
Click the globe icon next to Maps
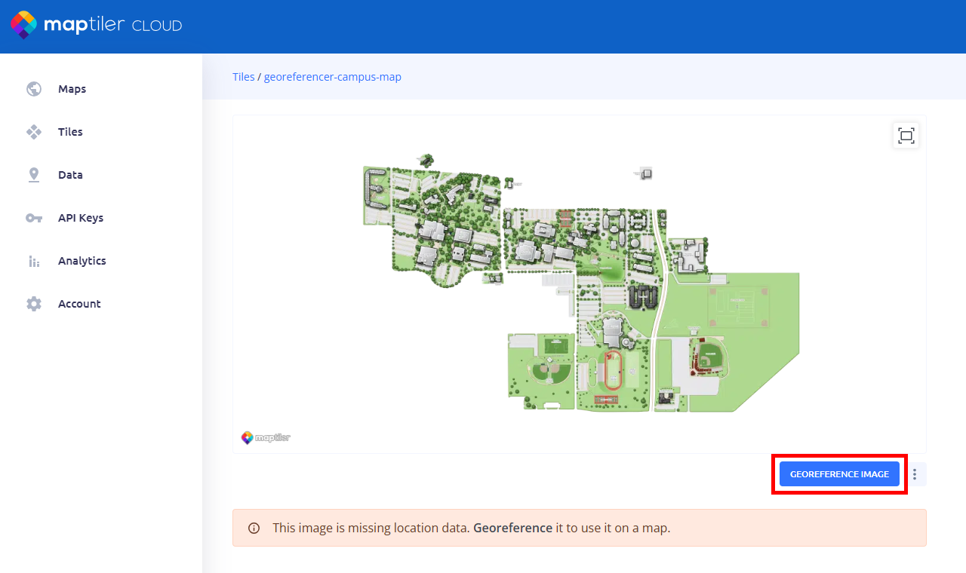34,89
